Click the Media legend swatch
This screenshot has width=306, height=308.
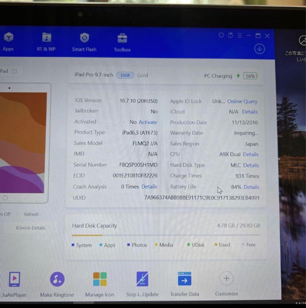tap(156, 245)
